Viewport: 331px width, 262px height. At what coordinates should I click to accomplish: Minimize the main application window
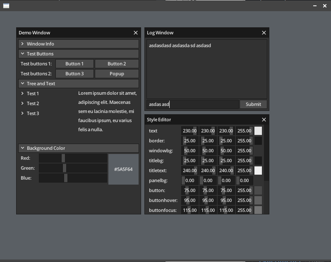pos(315,6)
